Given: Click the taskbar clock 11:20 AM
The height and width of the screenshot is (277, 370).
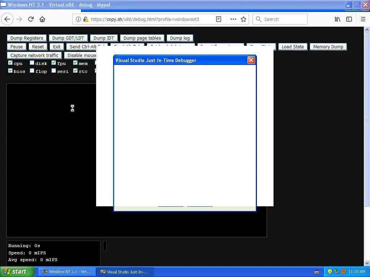Looking at the screenshot, I should tap(357, 272).
